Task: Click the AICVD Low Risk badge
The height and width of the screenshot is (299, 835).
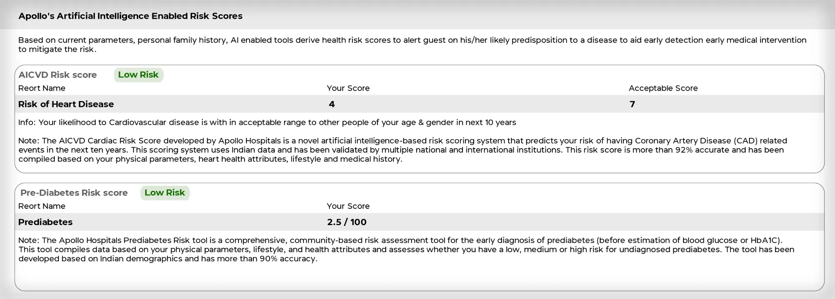Action: coord(138,75)
